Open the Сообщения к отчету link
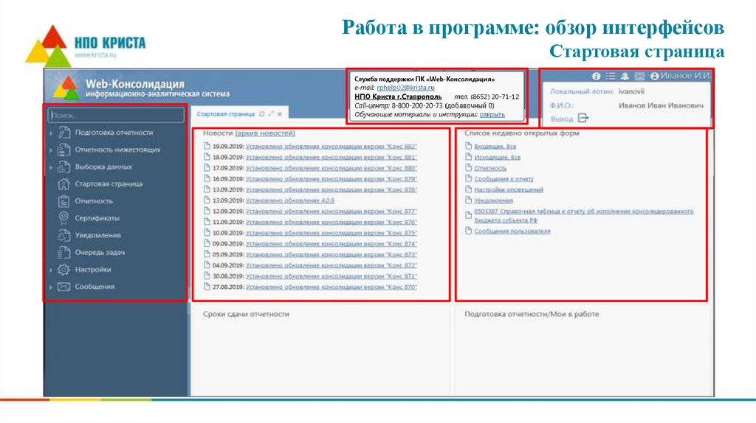 pos(504,178)
